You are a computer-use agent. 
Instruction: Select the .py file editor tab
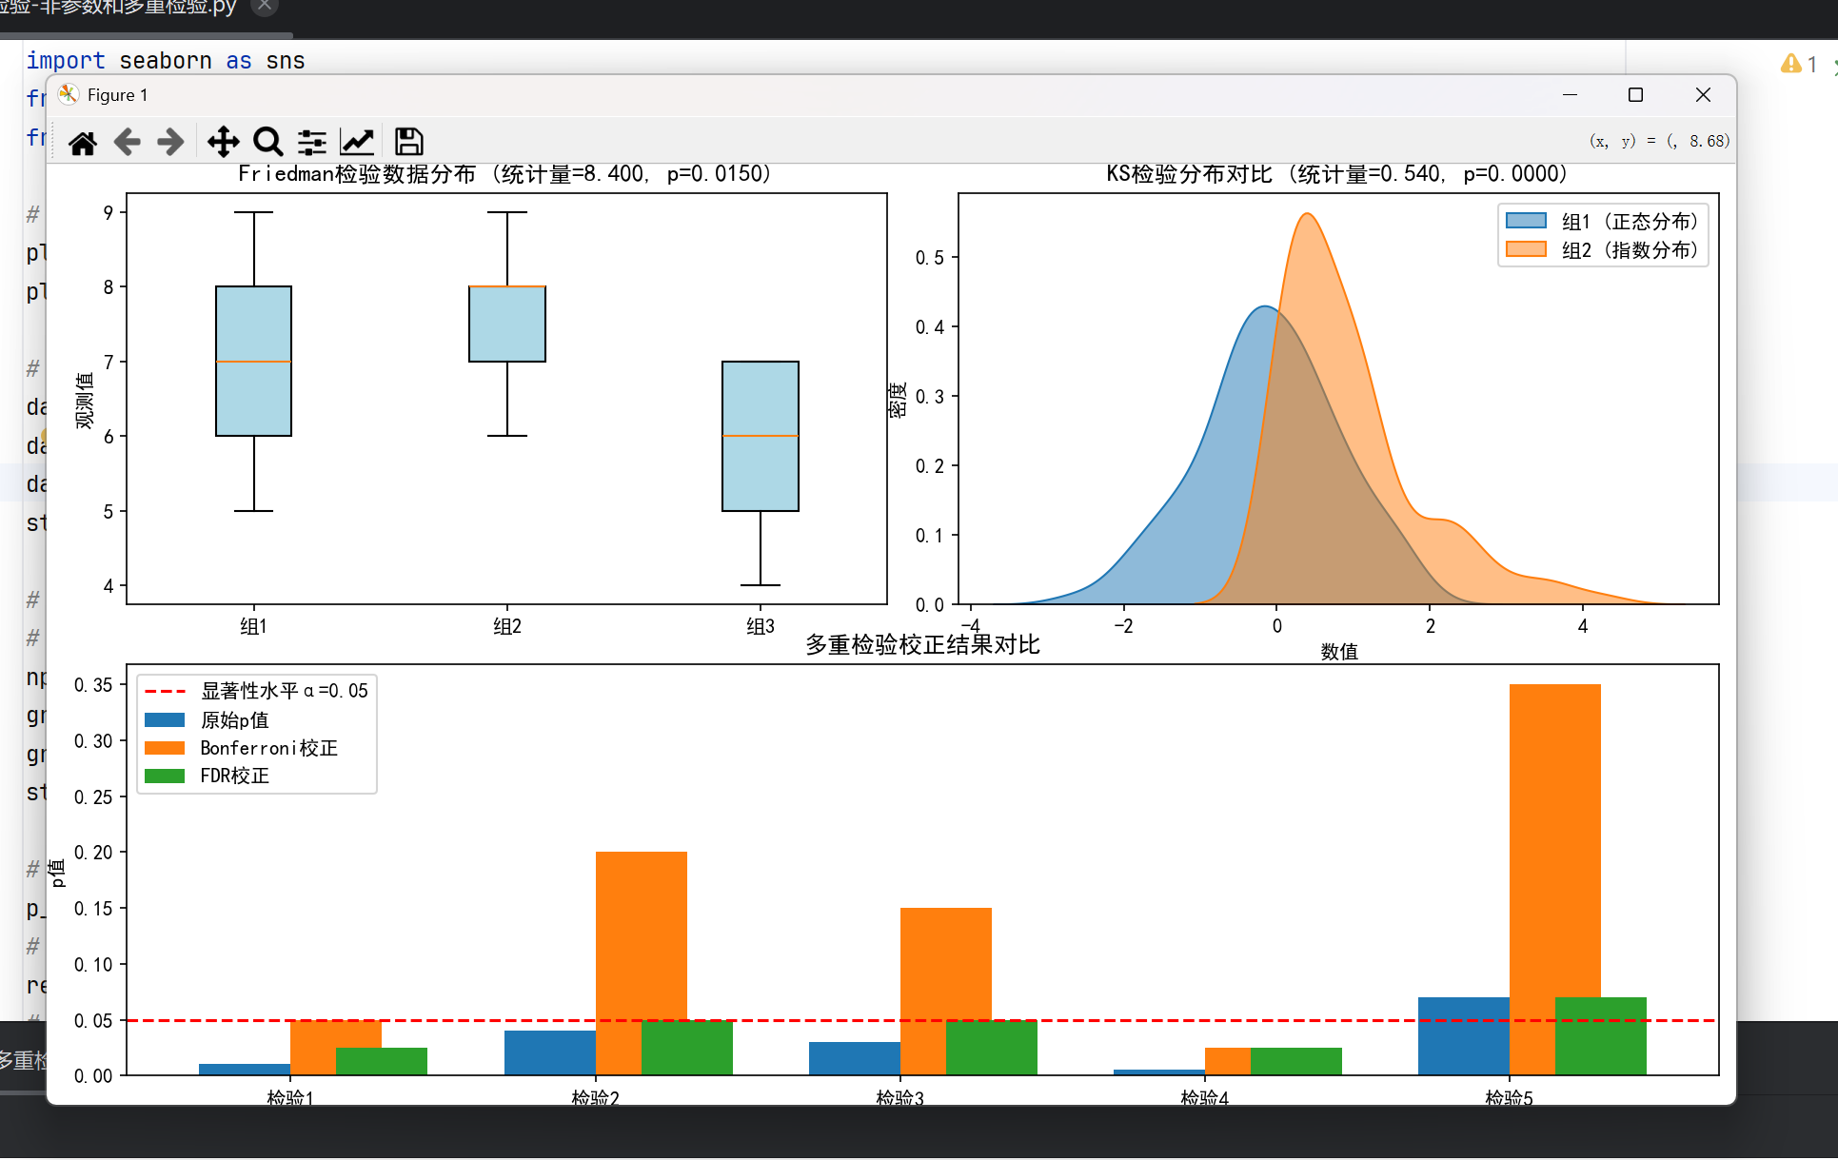pos(119,8)
